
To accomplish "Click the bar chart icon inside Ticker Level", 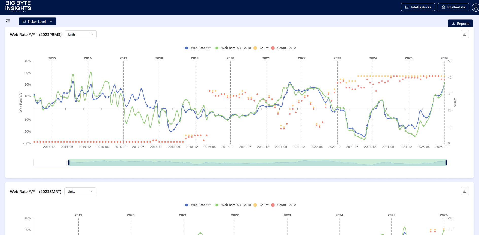I will point(24,21).
